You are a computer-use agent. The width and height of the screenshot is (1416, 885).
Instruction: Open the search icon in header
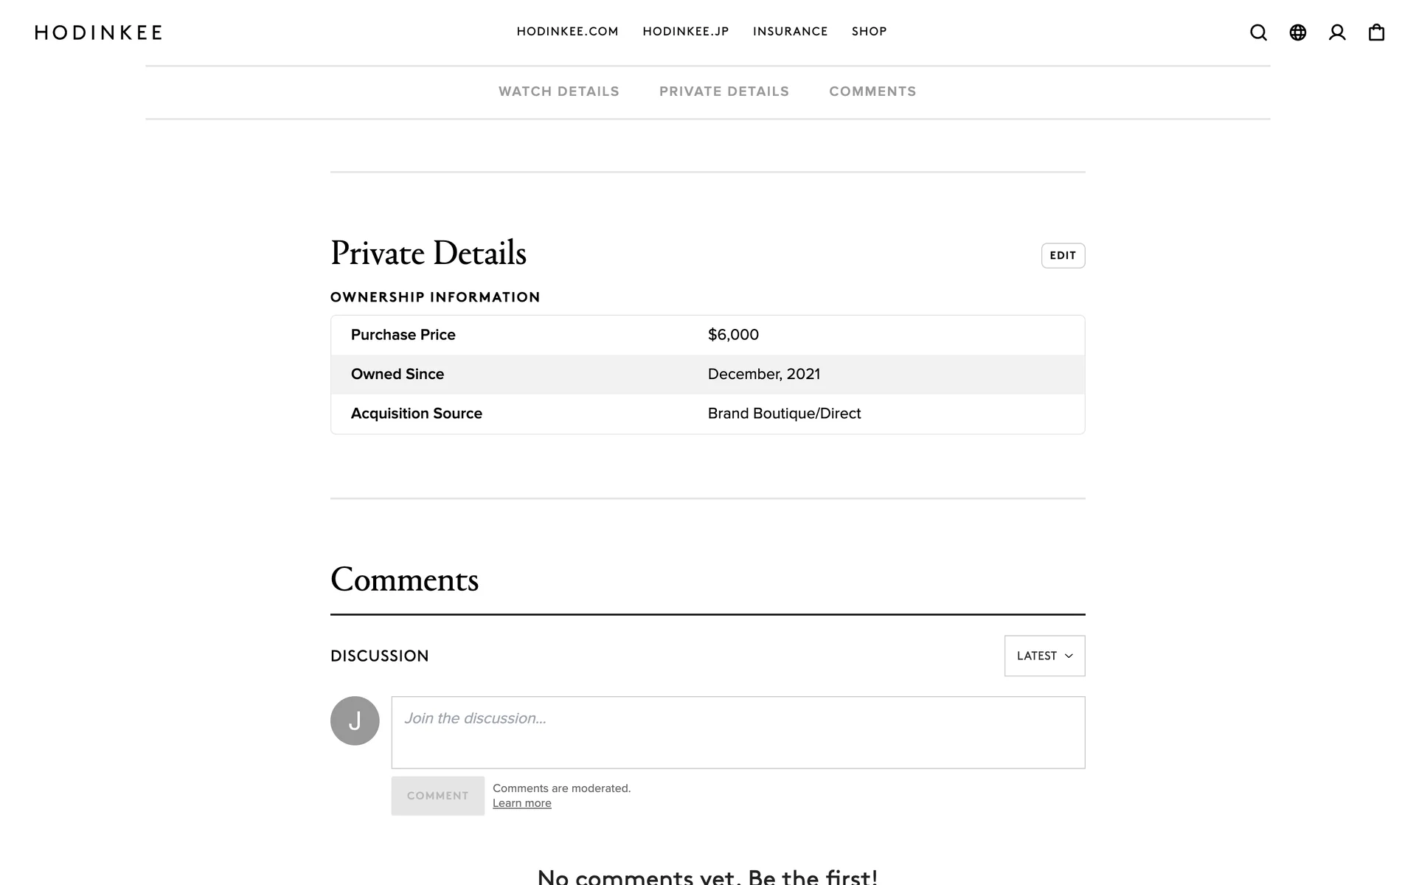click(1258, 32)
